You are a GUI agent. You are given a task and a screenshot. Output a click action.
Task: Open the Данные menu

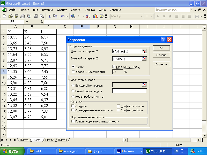coord(90,10)
